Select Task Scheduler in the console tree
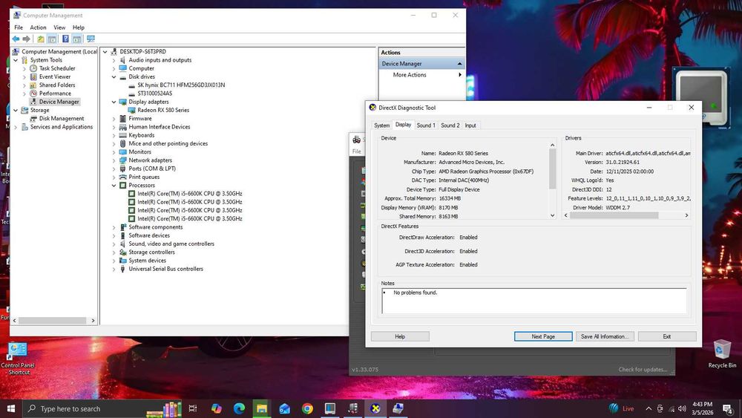 (x=57, y=68)
